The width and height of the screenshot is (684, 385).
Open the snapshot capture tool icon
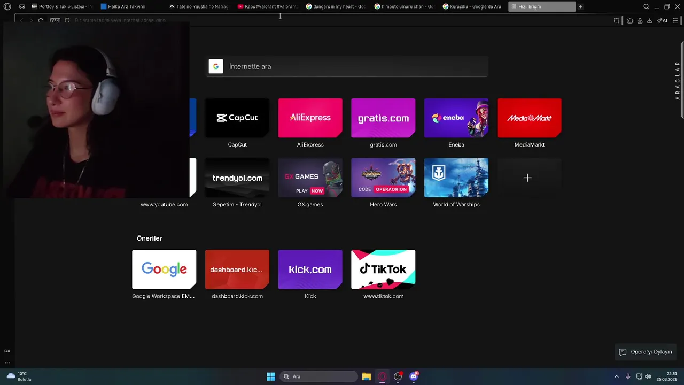616,20
